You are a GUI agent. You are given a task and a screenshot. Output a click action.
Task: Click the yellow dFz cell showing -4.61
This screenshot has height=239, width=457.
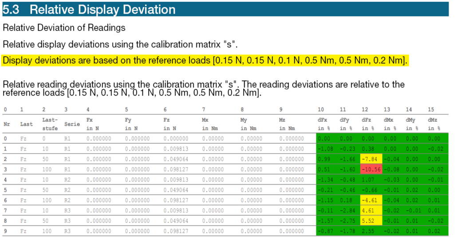(x=371, y=200)
